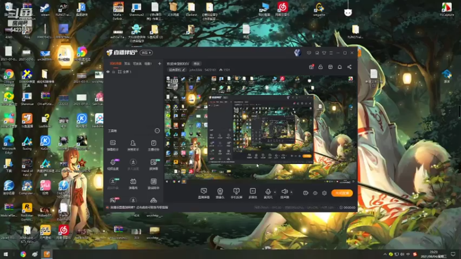Open the person-icon assistant tool in toolbox
Viewport: 461px width, 259px height.
click(133, 146)
